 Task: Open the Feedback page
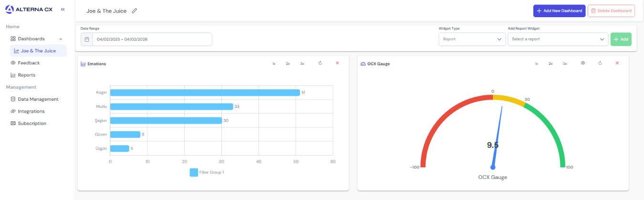point(29,63)
